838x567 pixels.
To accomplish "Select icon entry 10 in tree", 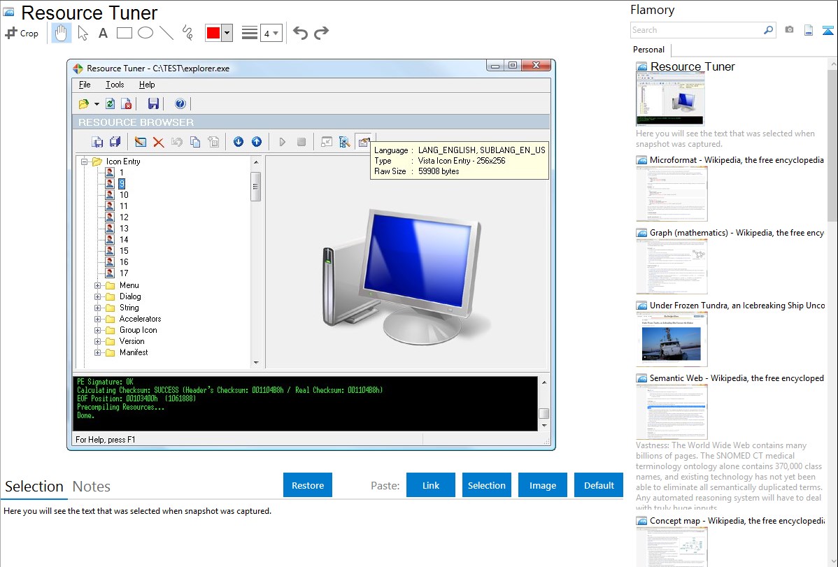I will (123, 195).
